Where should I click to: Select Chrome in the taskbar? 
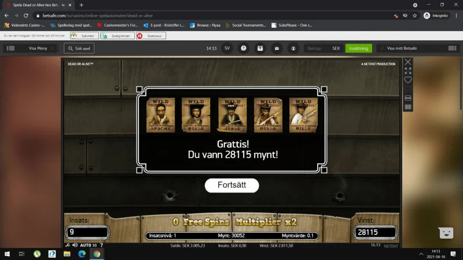[97, 254]
